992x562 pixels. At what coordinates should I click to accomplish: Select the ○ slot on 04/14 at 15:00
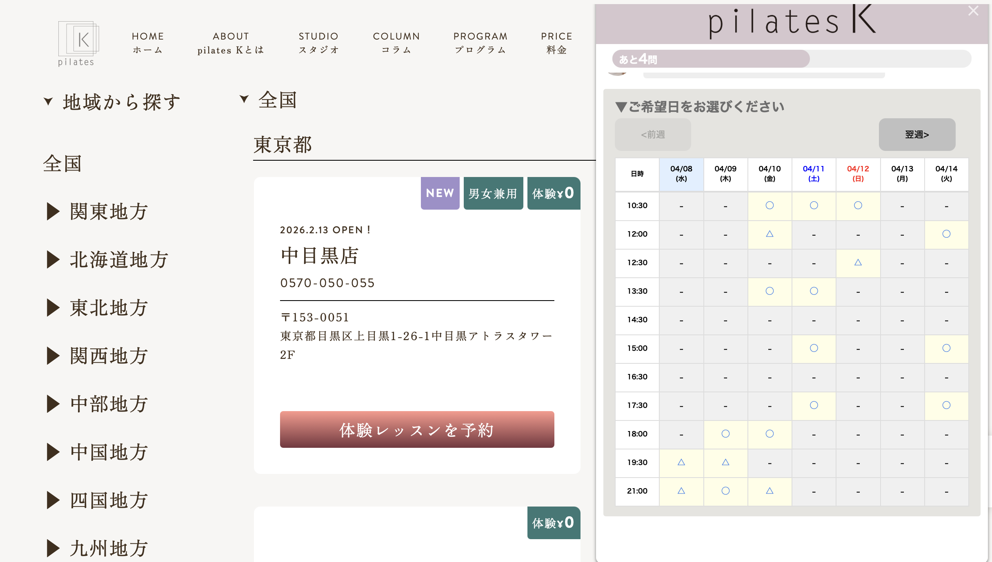[x=946, y=348]
